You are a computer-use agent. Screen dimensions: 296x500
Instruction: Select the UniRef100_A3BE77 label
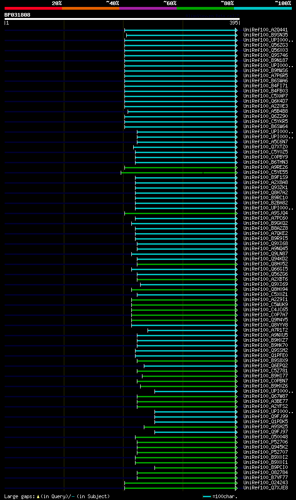click(x=265, y=401)
